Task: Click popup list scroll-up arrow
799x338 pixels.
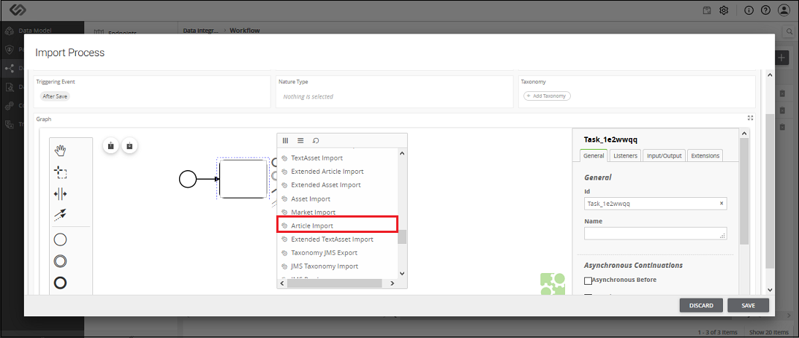Action: (x=401, y=153)
